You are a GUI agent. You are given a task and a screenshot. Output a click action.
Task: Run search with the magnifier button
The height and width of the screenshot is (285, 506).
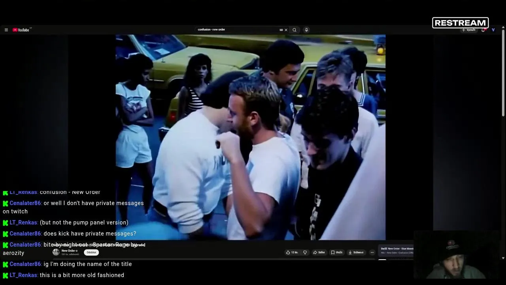294,30
